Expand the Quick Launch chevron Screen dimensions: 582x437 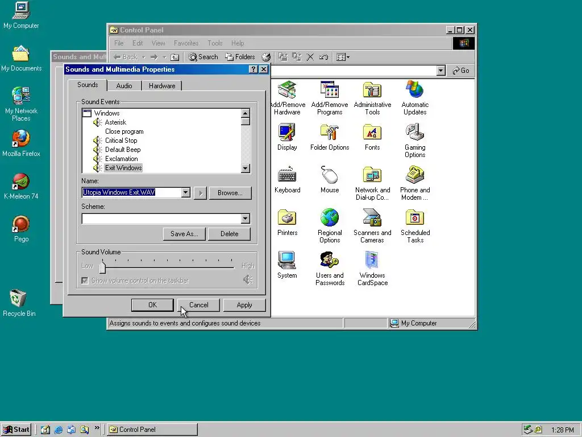(x=97, y=428)
